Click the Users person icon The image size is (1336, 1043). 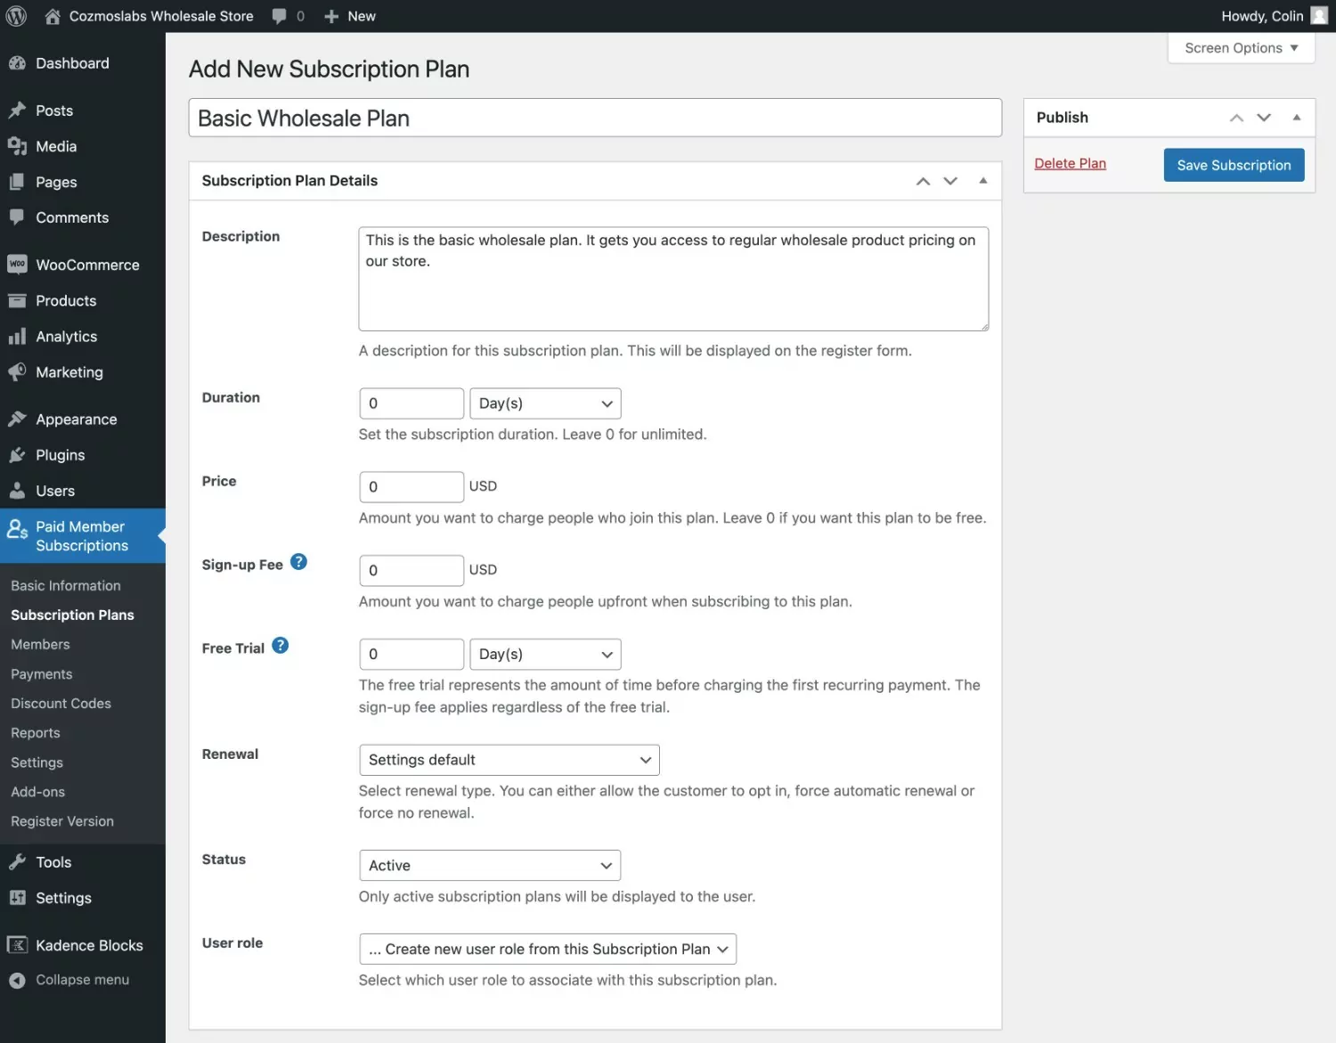point(17,491)
